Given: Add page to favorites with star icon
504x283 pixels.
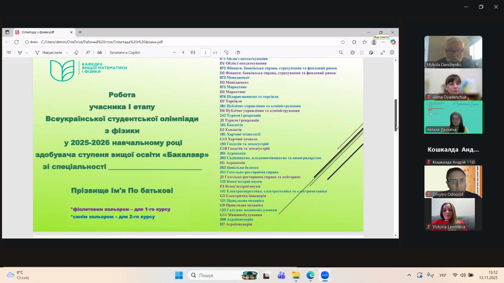Looking at the screenshot, I should coord(343,42).
